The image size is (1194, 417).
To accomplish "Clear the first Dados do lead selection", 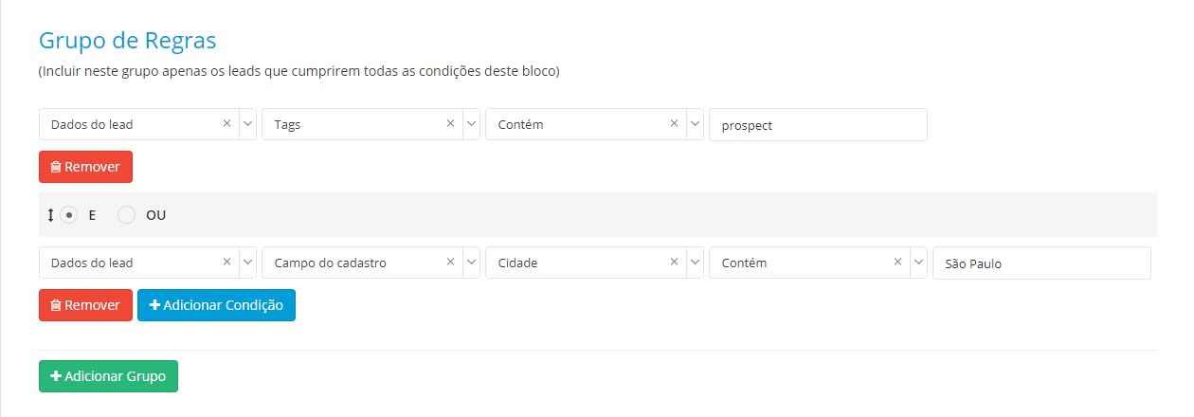I will pos(226,123).
